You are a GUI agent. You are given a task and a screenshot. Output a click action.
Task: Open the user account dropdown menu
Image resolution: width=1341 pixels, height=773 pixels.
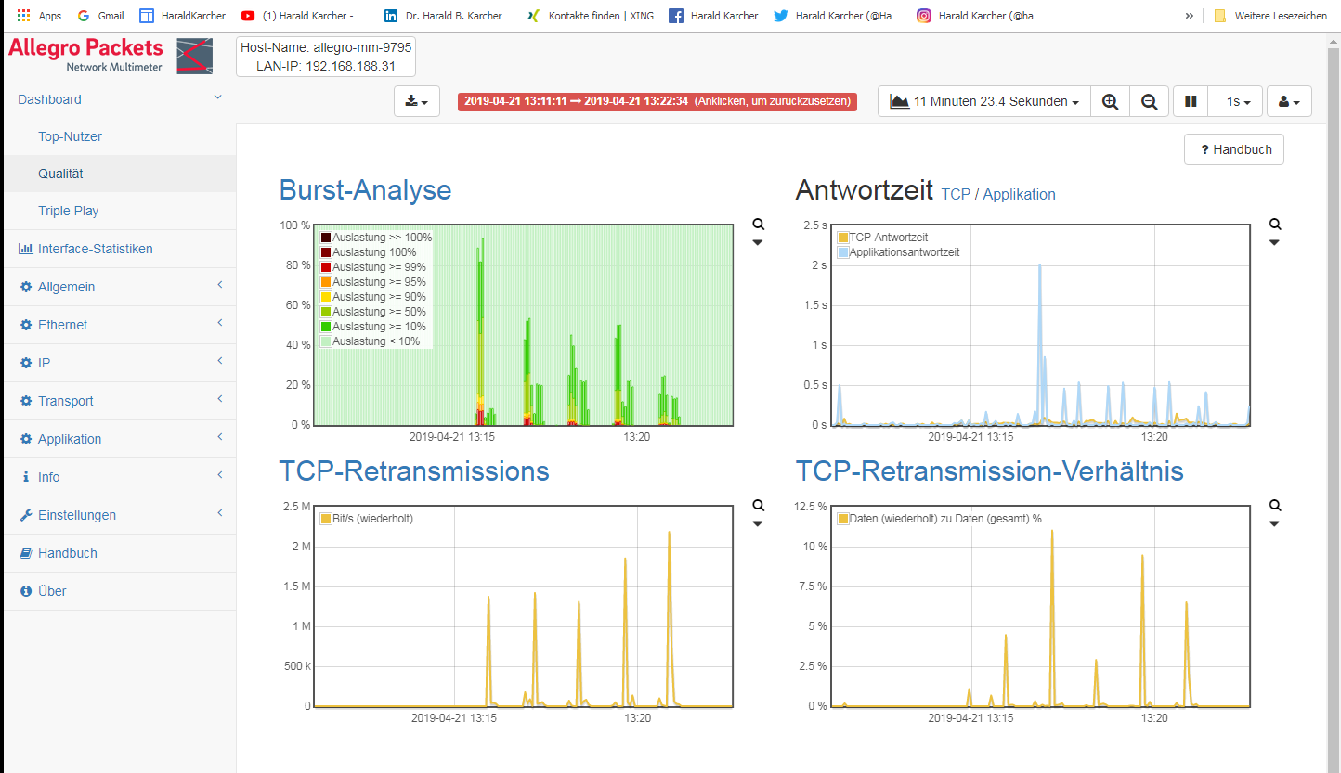coord(1288,101)
